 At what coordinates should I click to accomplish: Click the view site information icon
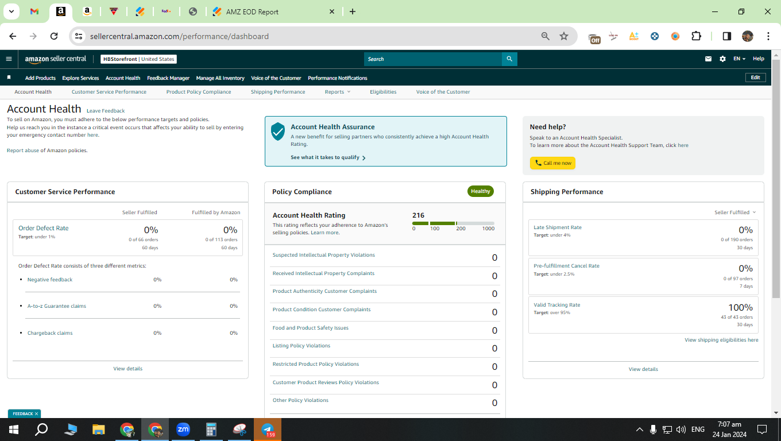click(x=79, y=36)
